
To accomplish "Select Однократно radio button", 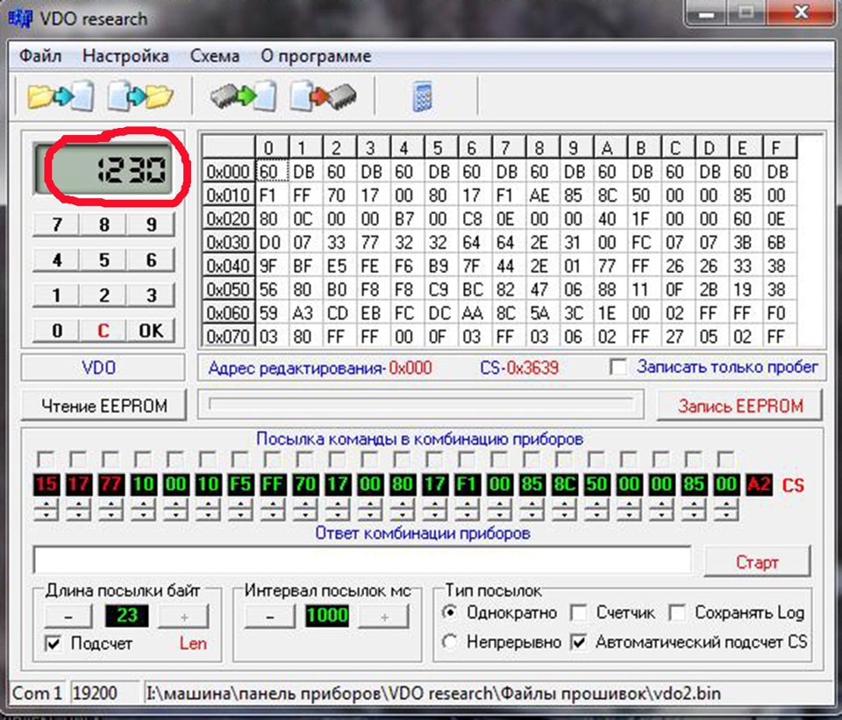I will point(450,613).
